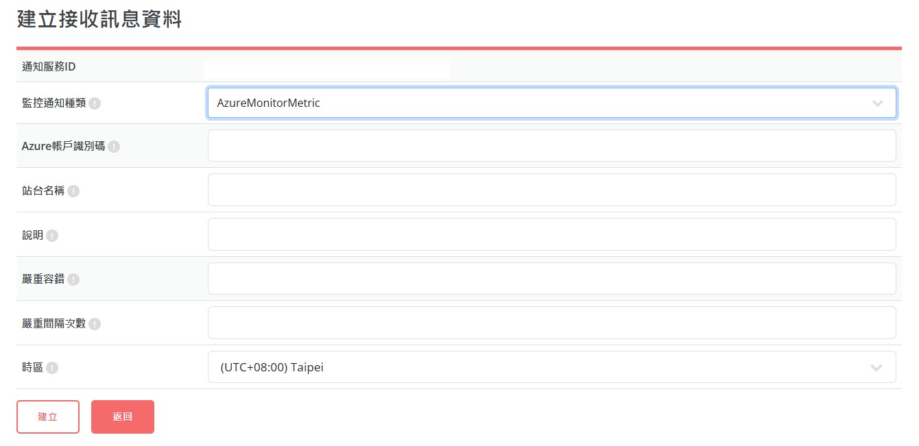Image resolution: width=919 pixels, height=446 pixels.
Task: Click the info icon beside 時區
Action: tap(52, 368)
